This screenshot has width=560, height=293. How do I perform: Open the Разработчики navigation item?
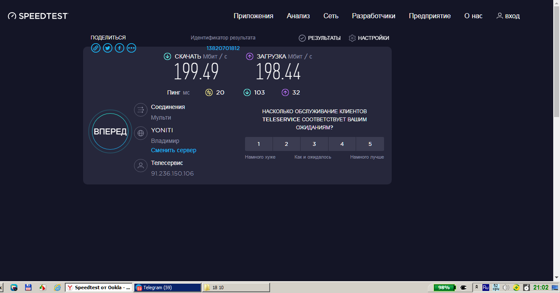[373, 16]
